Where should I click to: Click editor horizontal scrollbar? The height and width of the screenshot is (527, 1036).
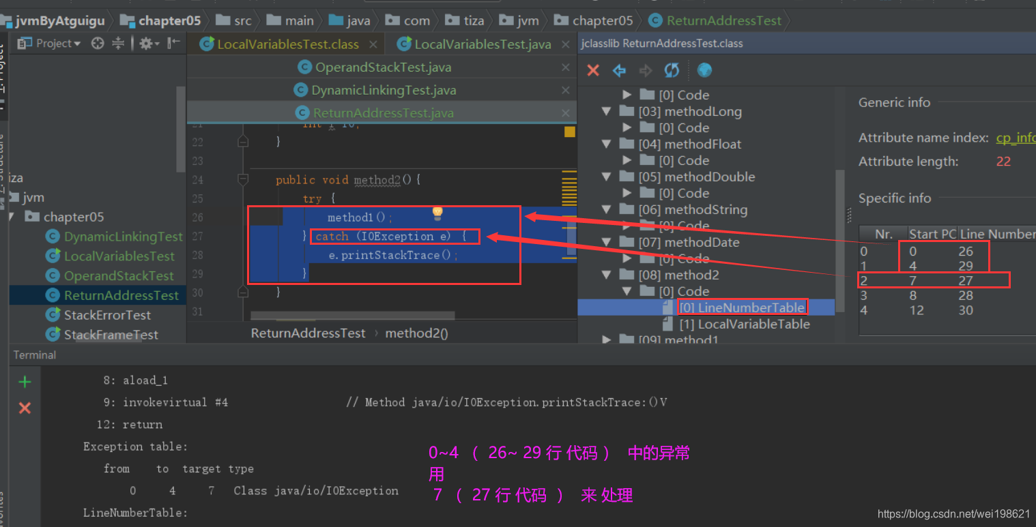click(x=352, y=316)
